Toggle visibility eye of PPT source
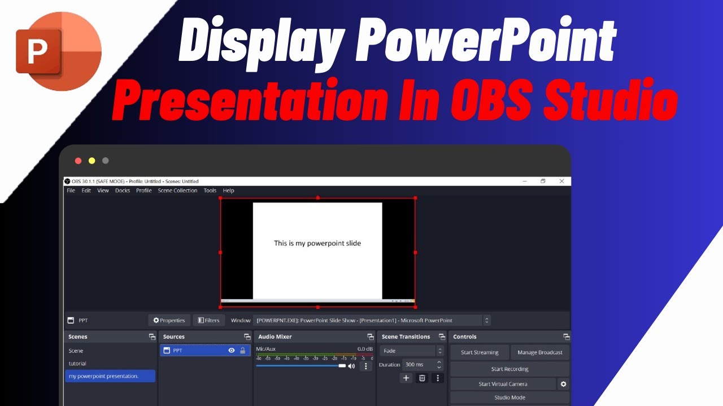This screenshot has width=723, height=406. [232, 350]
